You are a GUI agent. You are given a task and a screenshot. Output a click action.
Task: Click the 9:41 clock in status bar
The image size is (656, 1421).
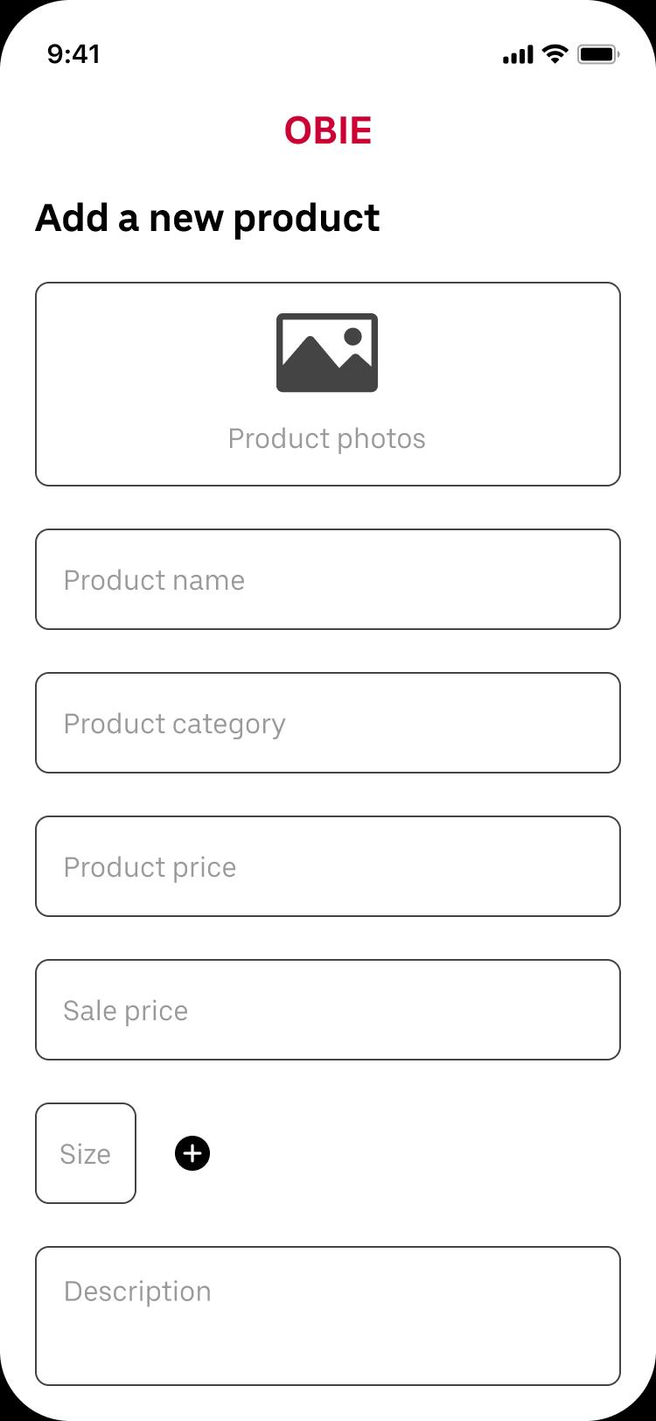(x=73, y=54)
